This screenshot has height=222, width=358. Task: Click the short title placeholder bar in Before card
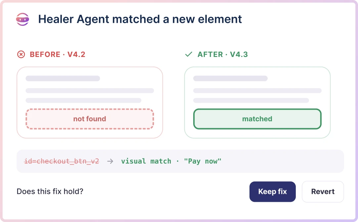63,79
